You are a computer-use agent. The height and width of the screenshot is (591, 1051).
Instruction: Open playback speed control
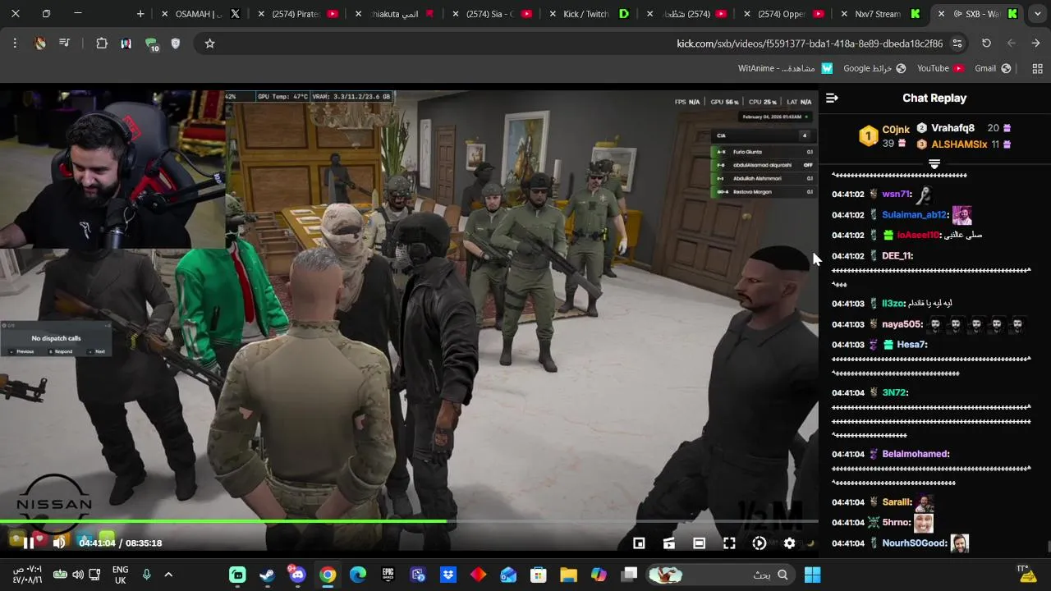tap(759, 543)
